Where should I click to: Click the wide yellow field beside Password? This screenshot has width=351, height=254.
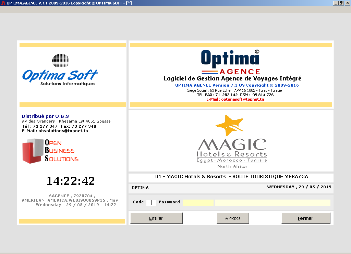(x=273, y=203)
